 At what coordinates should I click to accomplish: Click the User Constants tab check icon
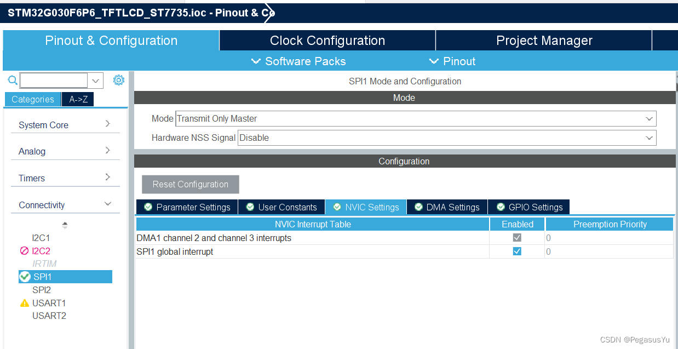coord(250,207)
